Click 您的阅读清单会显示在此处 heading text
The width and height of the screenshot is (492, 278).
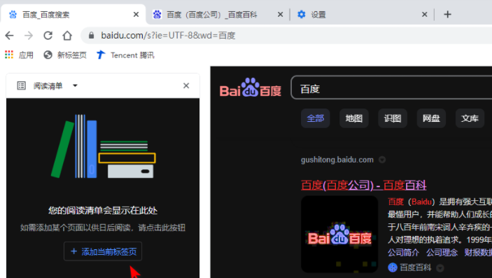coord(103,210)
